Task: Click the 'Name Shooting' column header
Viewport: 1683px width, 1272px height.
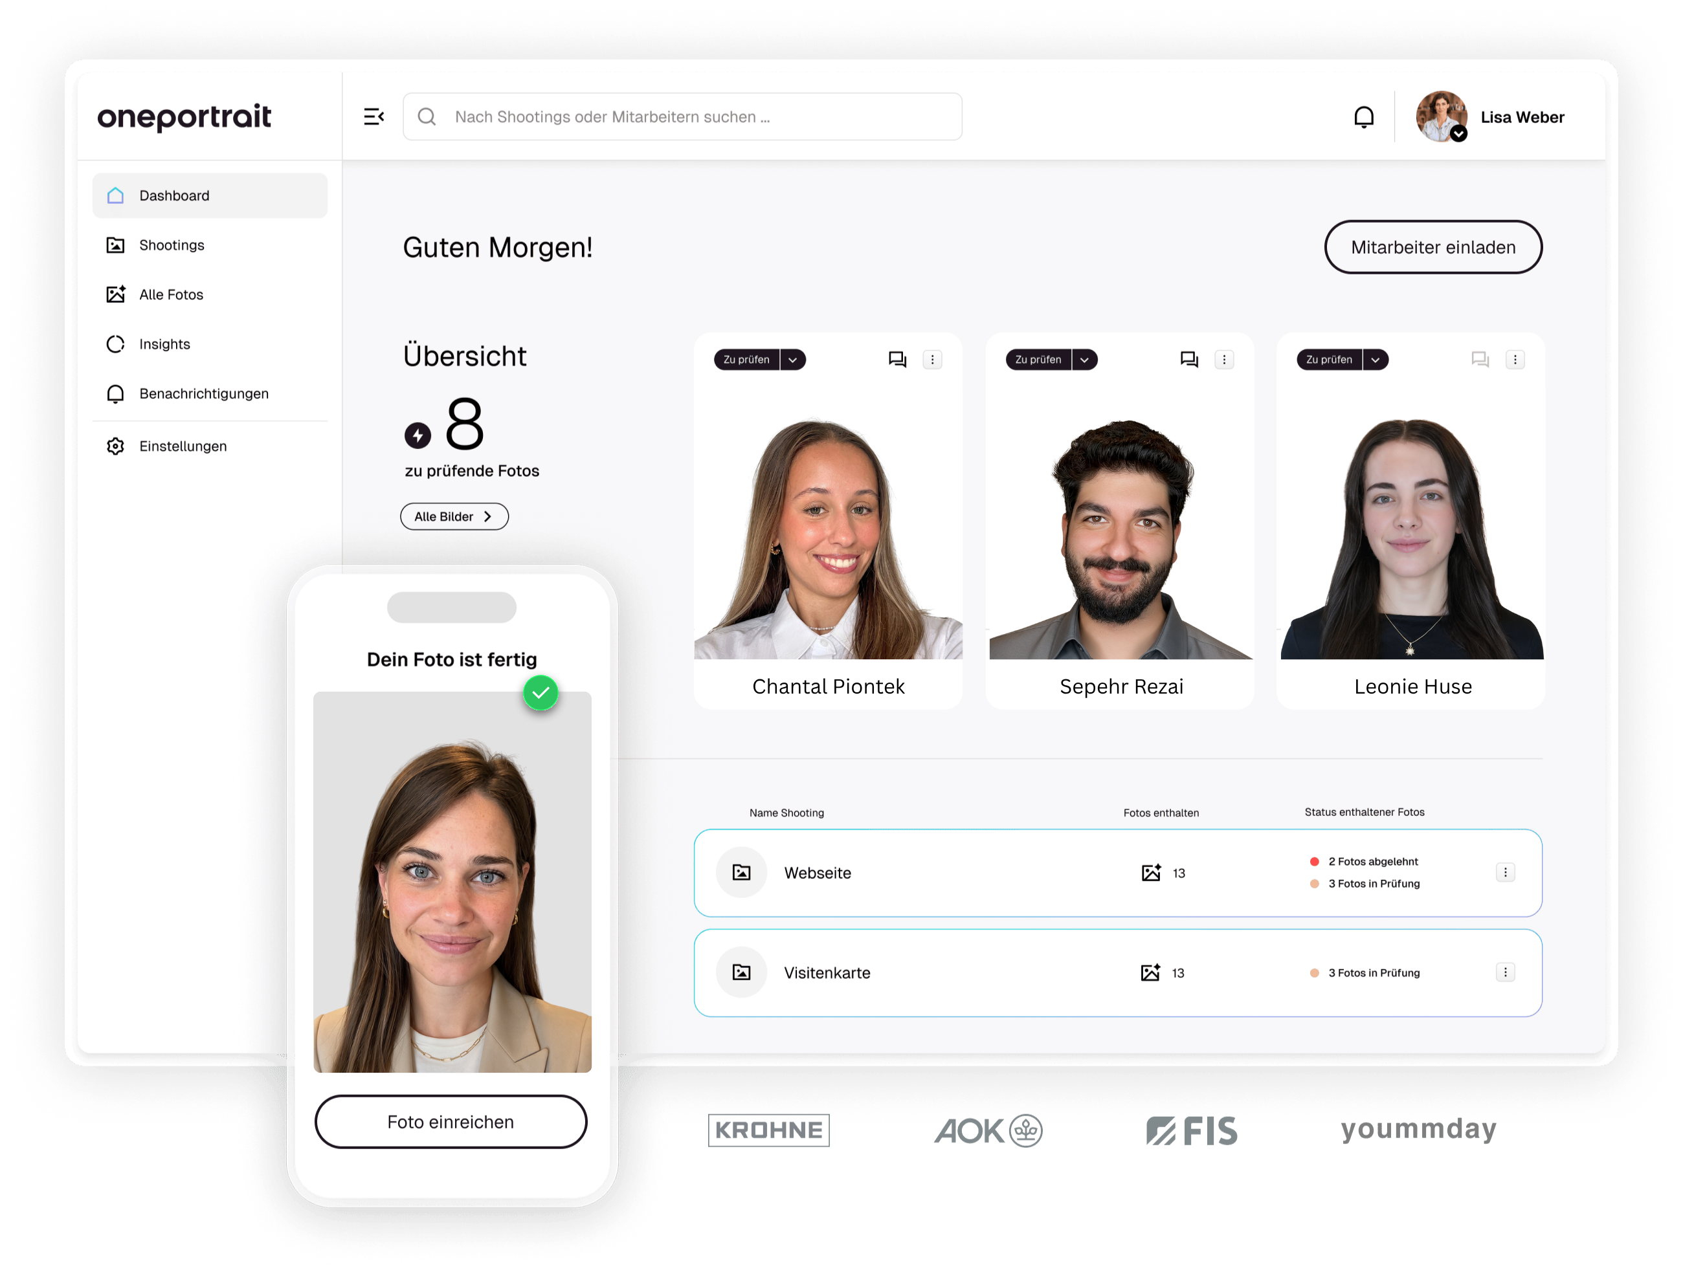Action: coord(786,813)
